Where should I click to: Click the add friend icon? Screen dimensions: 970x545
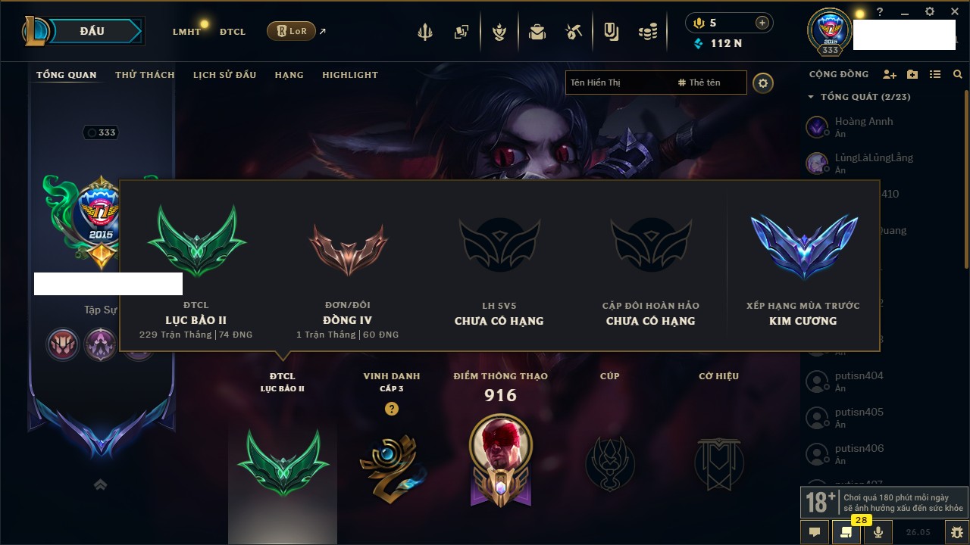coord(890,74)
